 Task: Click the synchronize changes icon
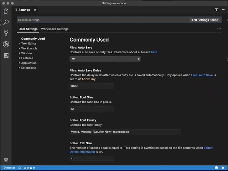pyautogui.click(x=20, y=168)
